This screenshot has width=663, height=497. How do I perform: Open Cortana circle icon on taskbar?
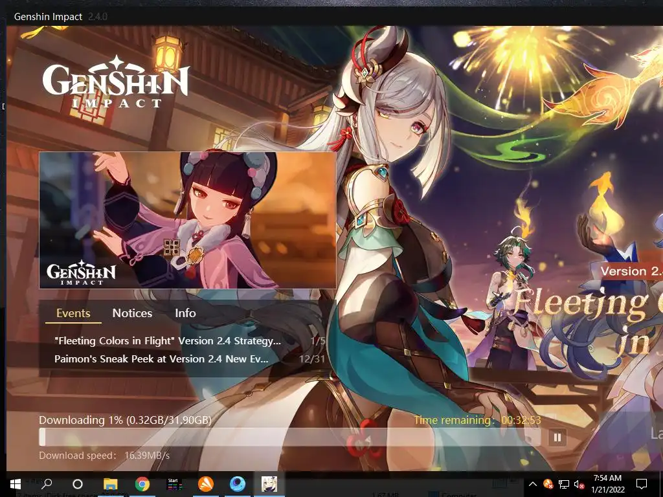click(x=78, y=484)
